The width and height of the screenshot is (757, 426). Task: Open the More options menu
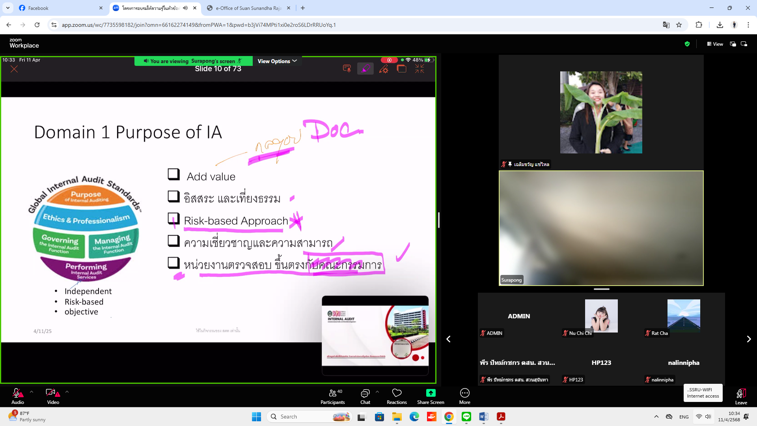click(464, 396)
